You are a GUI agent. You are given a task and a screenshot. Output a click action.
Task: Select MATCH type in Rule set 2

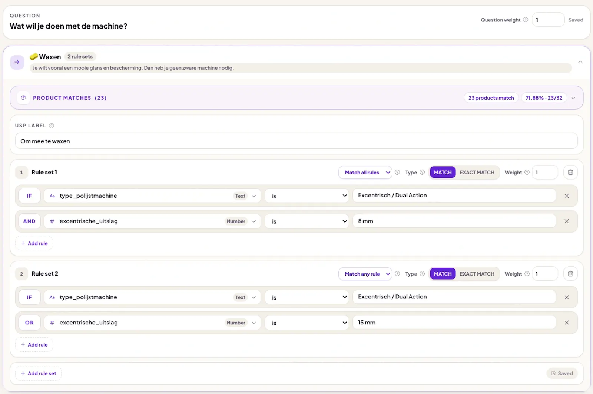coord(443,274)
